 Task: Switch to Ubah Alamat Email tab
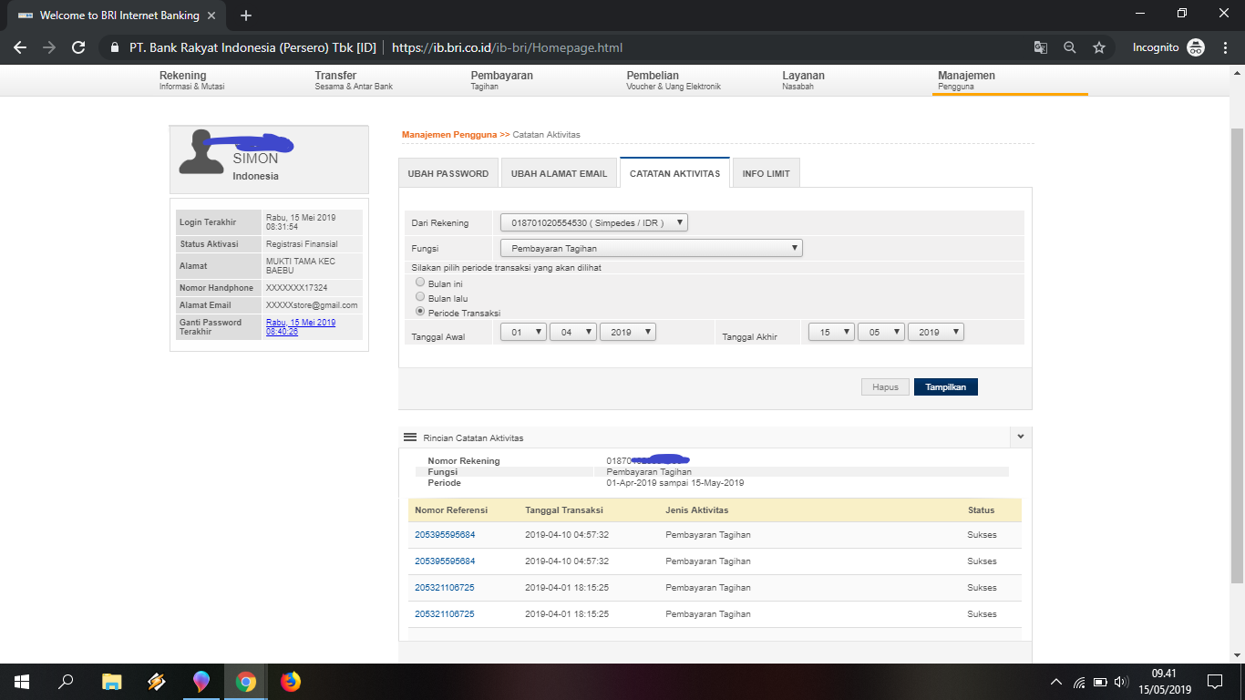click(559, 173)
